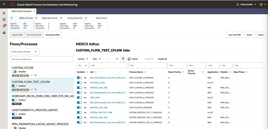Open the View dropdown menu

(97, 59)
